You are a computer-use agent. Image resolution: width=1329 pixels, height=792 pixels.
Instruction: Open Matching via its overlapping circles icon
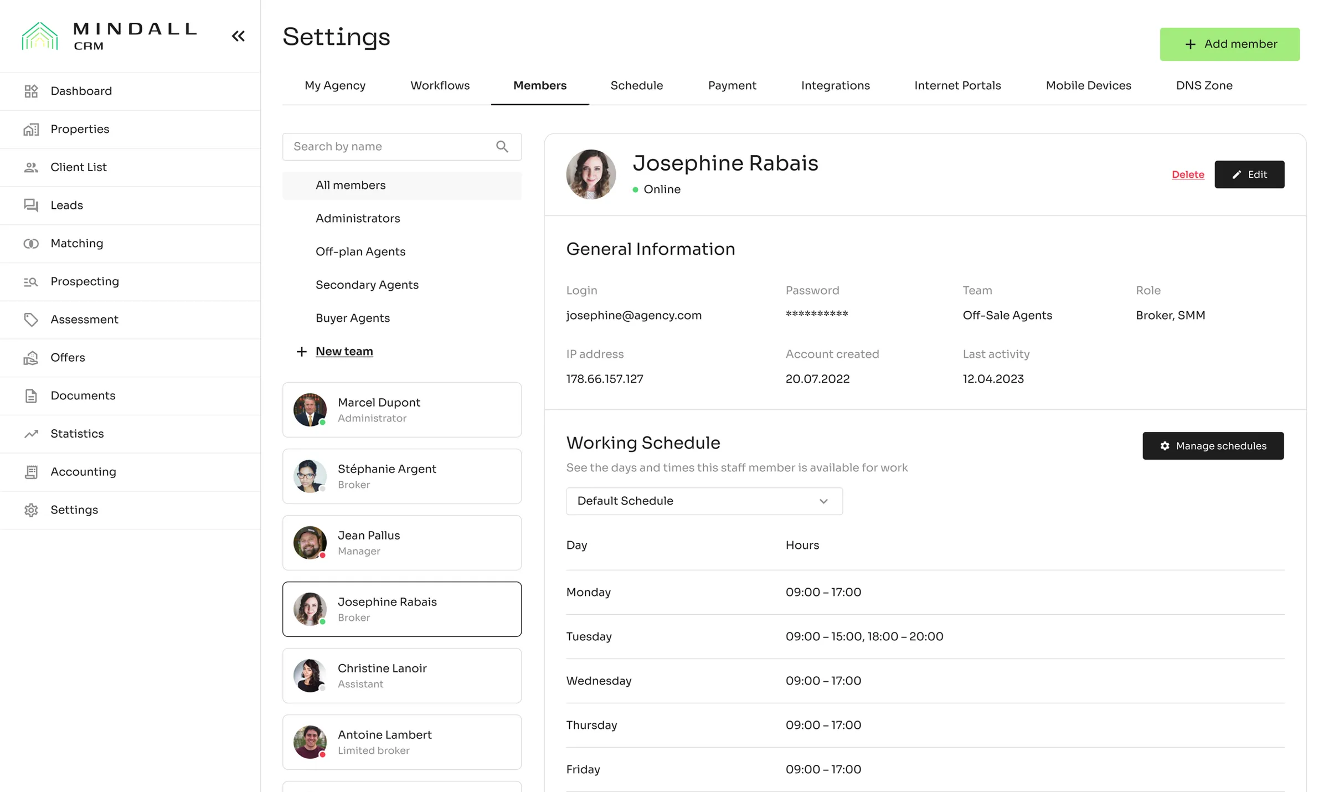31,244
